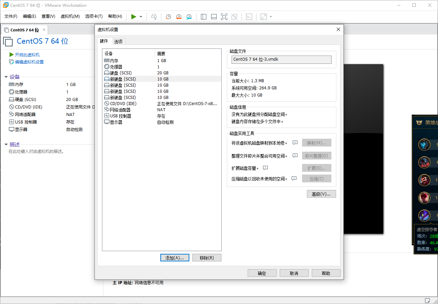Open the 文件(F) menu
Viewport: 438px width, 304px height.
11,16
